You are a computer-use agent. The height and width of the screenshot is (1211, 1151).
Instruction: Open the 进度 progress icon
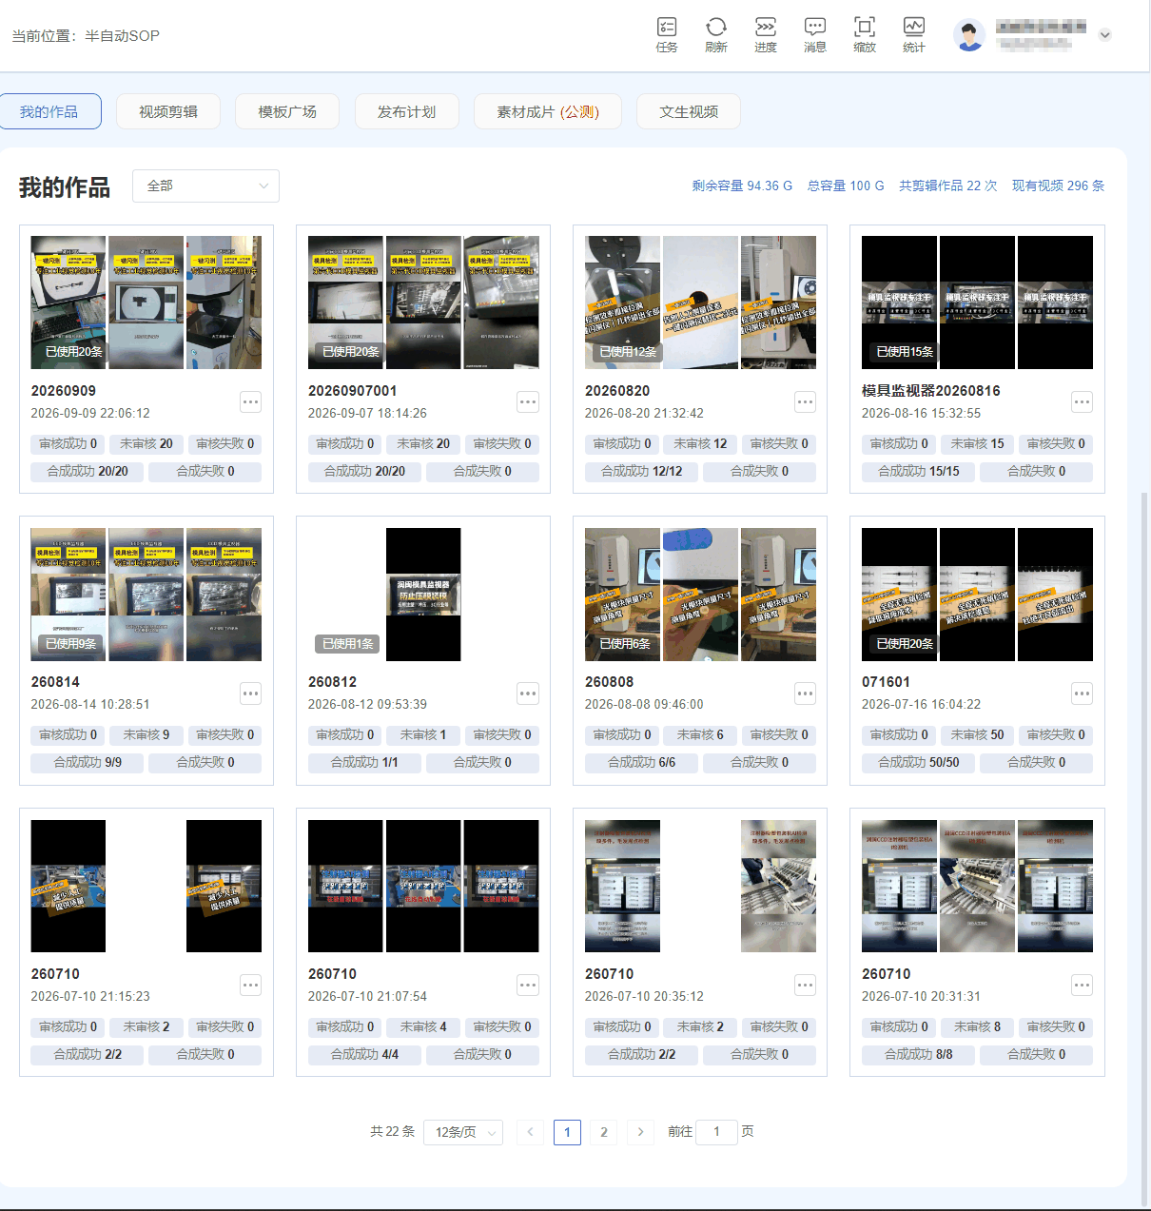(x=766, y=34)
